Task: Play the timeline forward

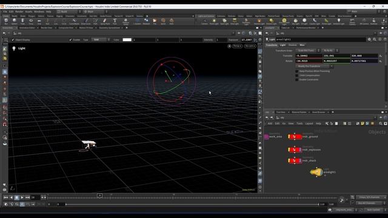Action: [22, 197]
